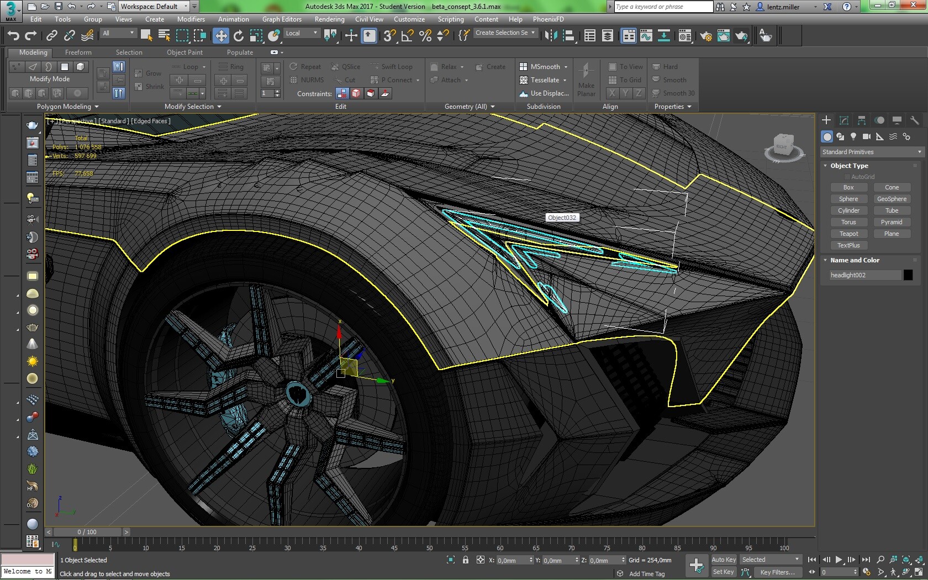Toggle the Angle Snap icon
Viewport: 928px width, 580px height.
408,36
